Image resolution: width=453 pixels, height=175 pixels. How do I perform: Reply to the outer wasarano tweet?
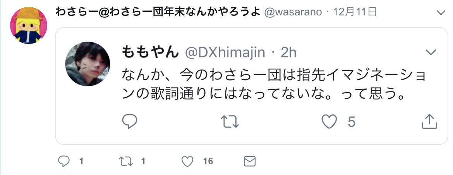click(x=63, y=161)
